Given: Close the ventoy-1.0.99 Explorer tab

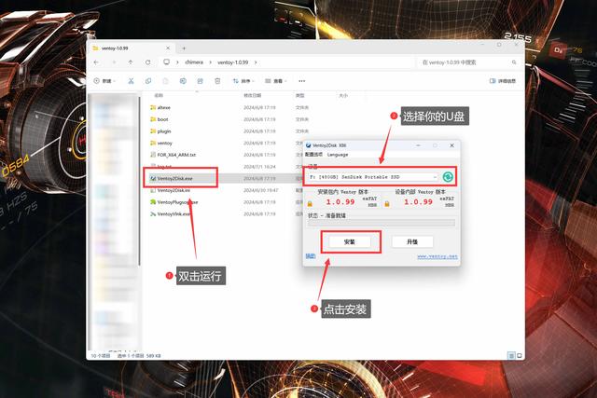Looking at the screenshot, I should pos(168,48).
